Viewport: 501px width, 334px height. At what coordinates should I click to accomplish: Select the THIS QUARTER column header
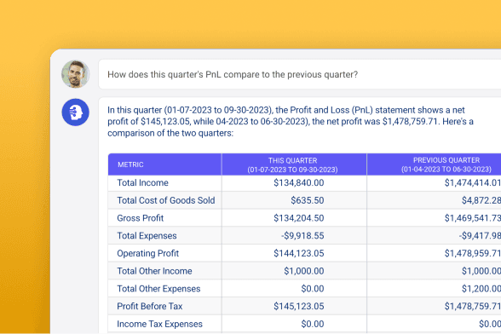click(294, 164)
